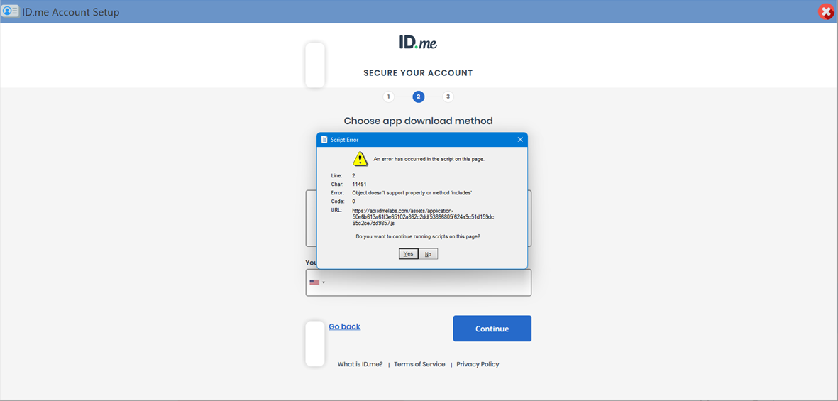The width and height of the screenshot is (838, 401).
Task: Select step 3 in progress indicator
Action: point(448,97)
